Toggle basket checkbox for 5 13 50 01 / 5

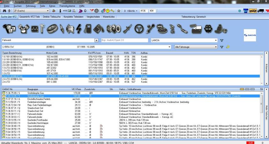click(x=4, y=102)
